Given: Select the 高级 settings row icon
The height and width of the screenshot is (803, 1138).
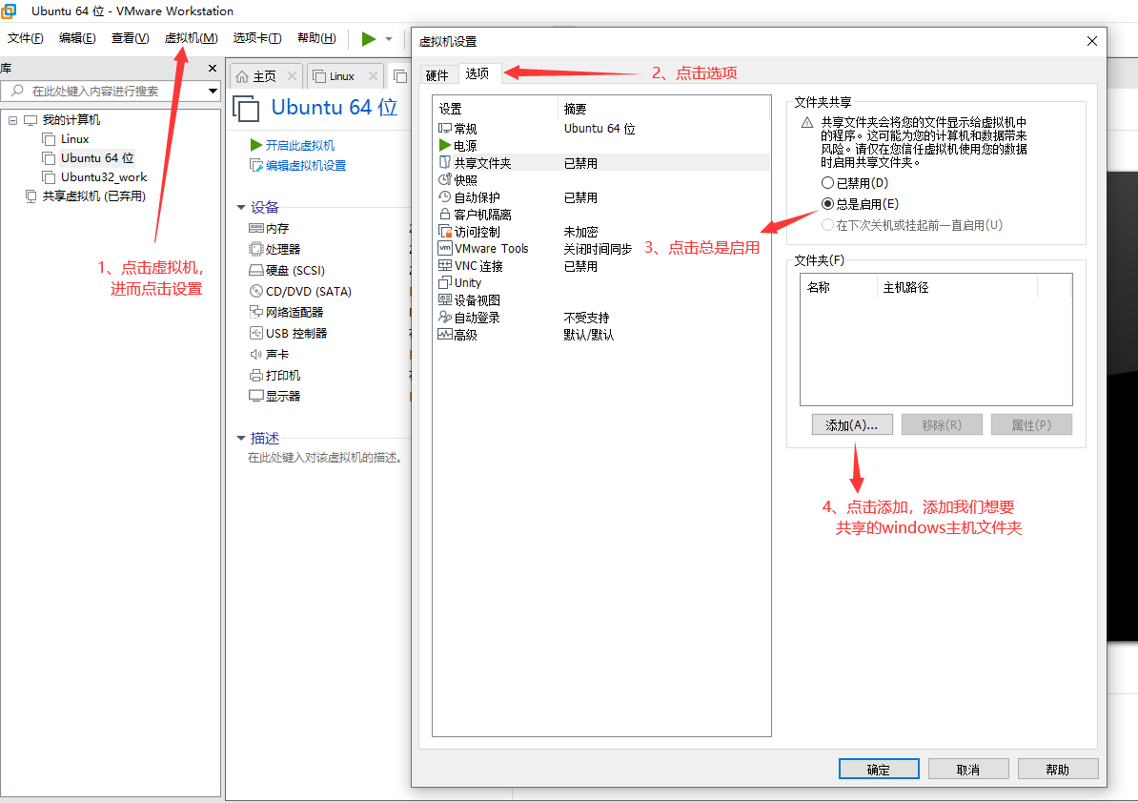Looking at the screenshot, I should click(445, 334).
